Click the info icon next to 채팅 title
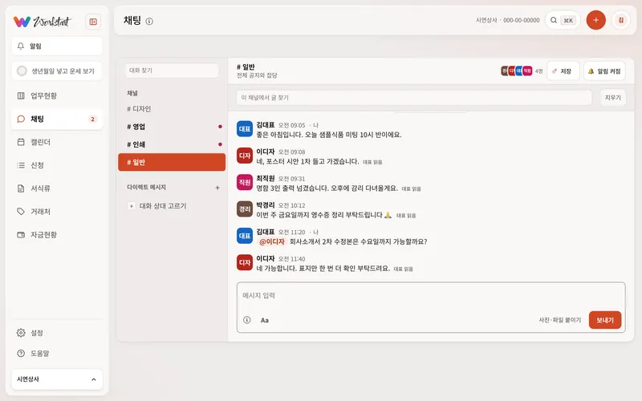 149,22
